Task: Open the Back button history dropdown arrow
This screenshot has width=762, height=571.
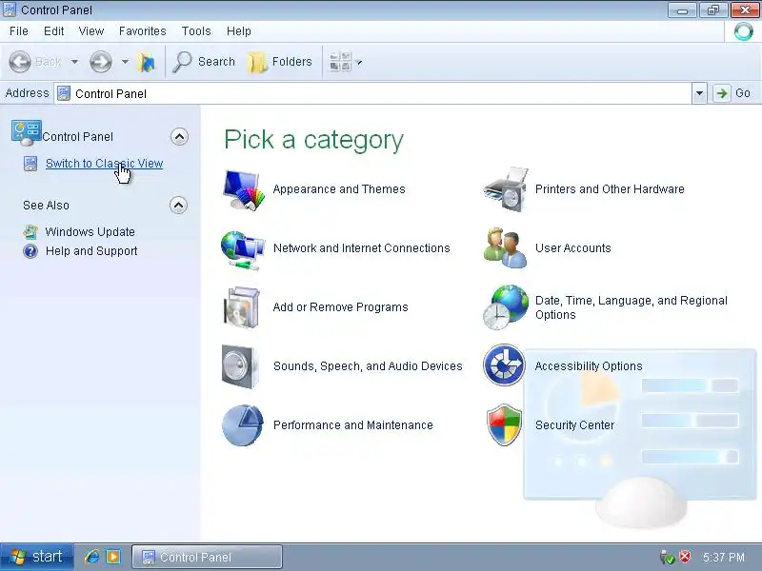Action: coord(74,62)
